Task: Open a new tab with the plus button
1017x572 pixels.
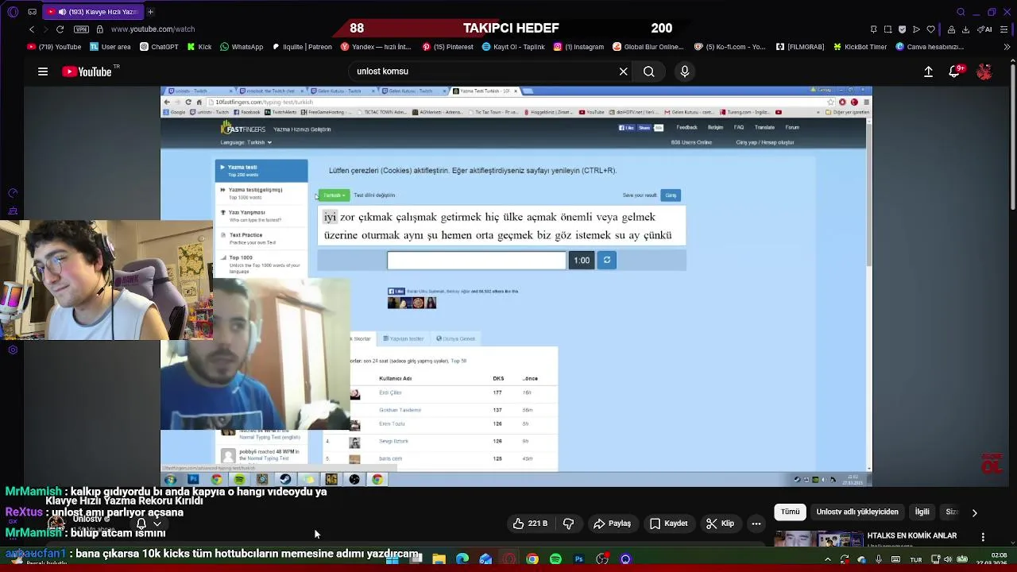Action: 150,12
